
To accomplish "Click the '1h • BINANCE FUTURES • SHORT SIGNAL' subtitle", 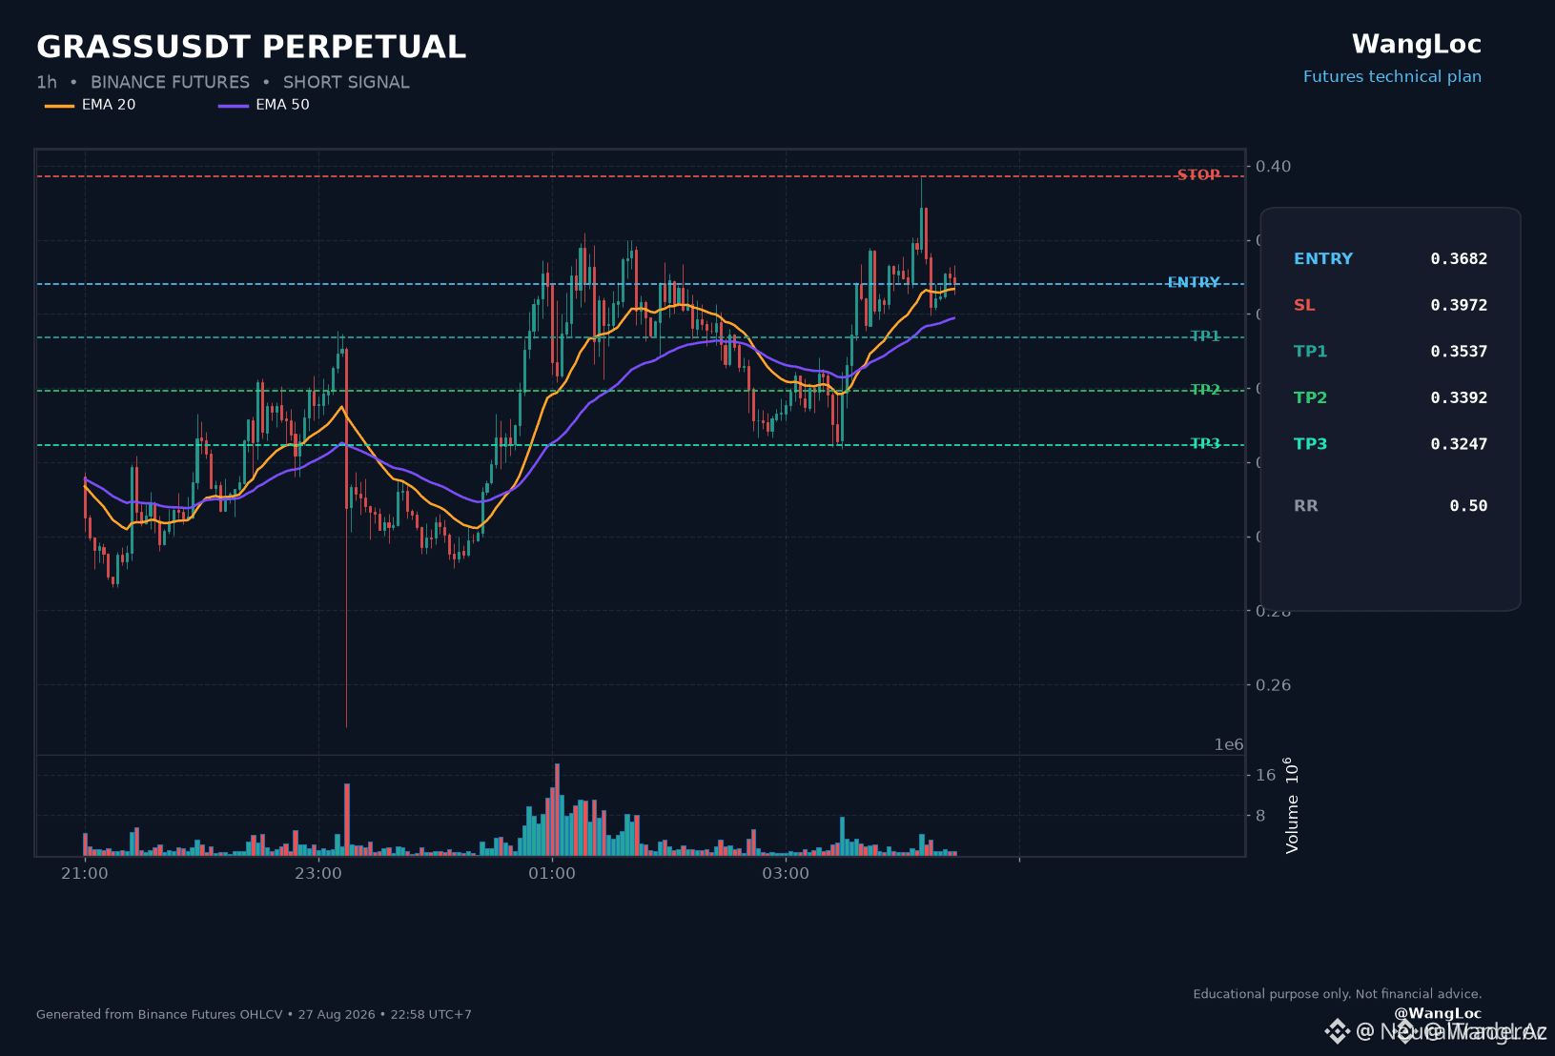I will tap(223, 83).
